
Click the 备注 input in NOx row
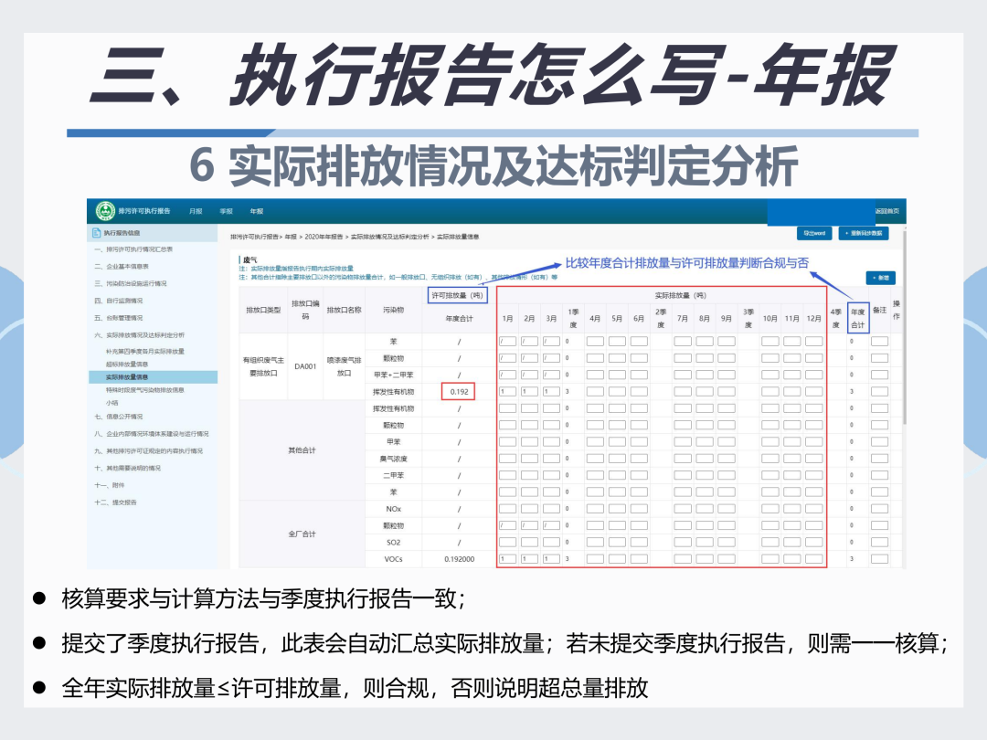click(879, 509)
